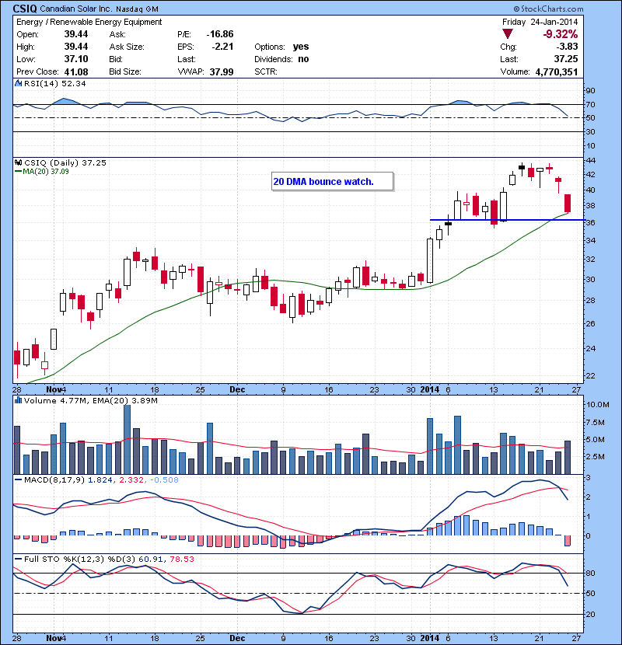Screen dimensions: 622x645
Task: Click the Volume figure 4,770,351
Action: pyautogui.click(x=557, y=72)
